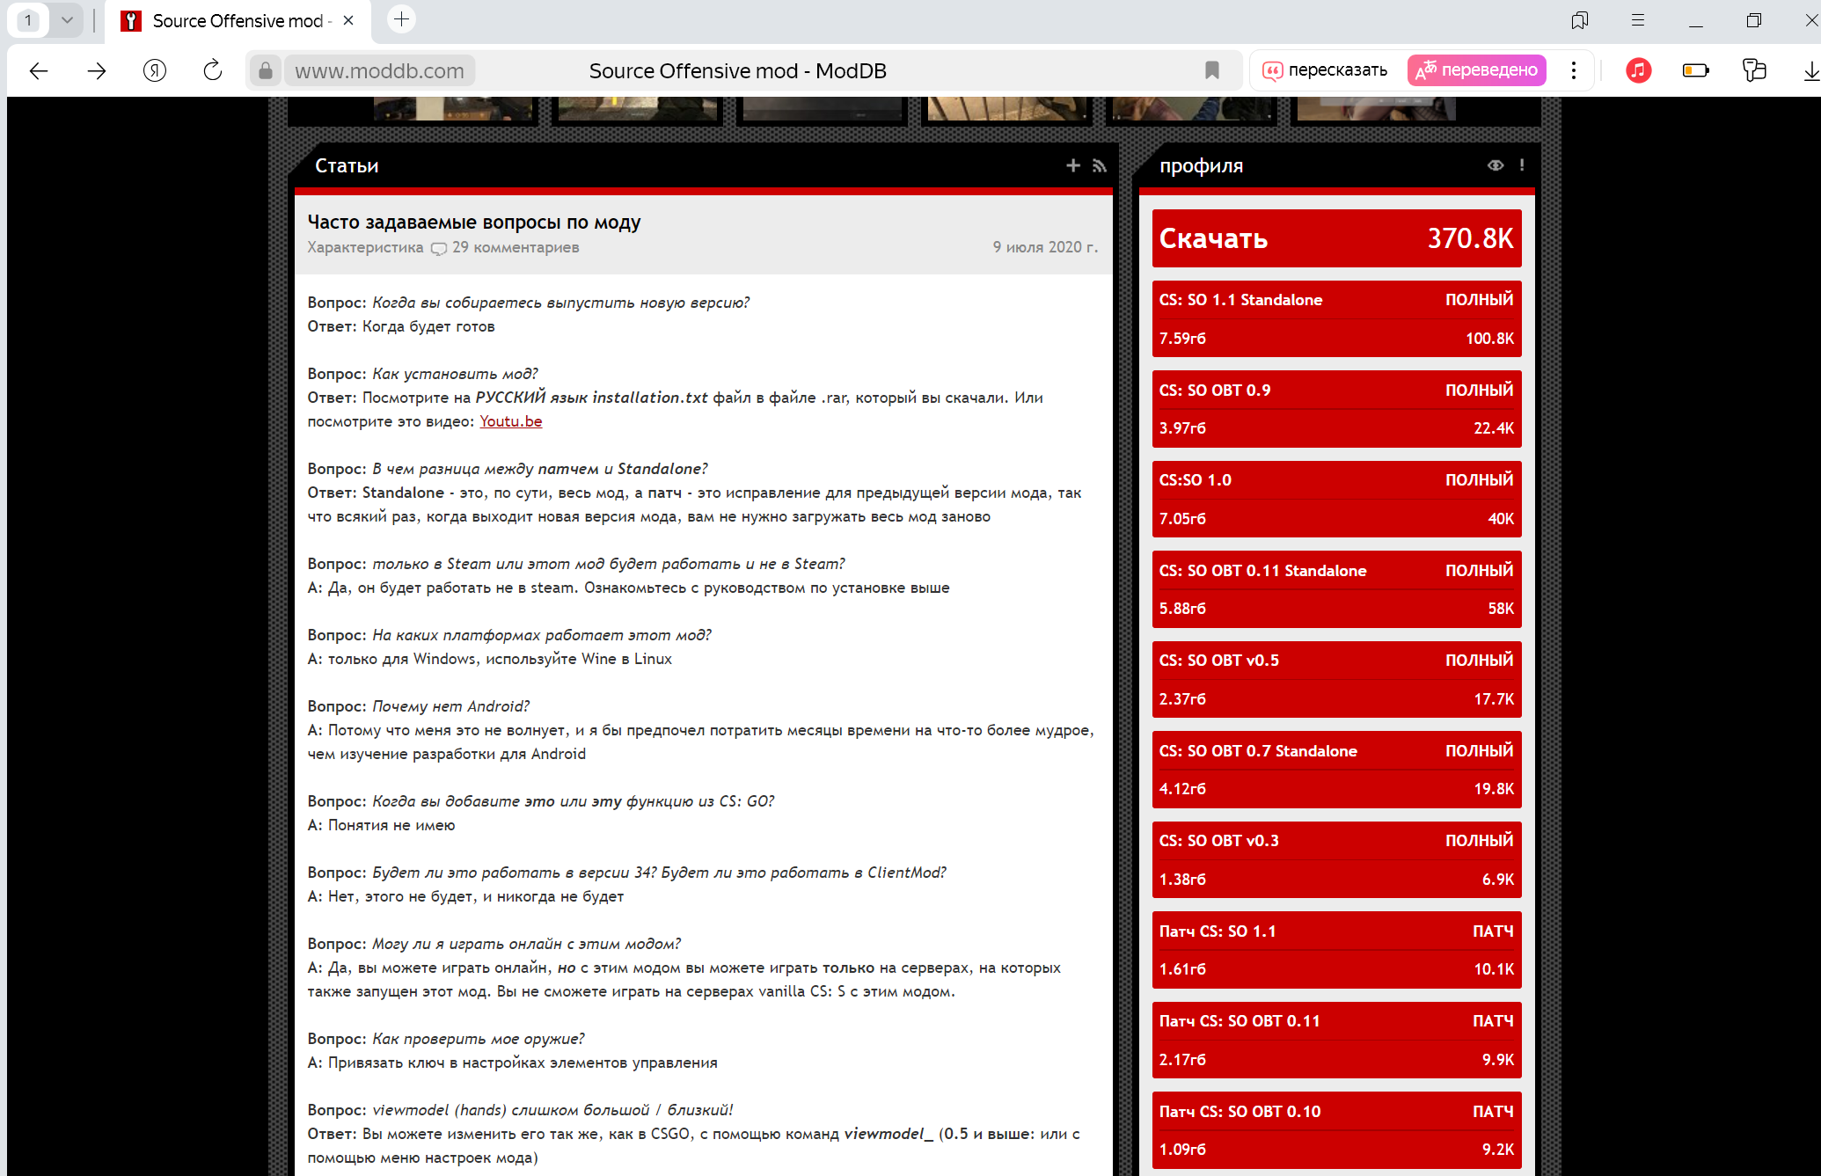
Task: Click the red Скачать 370.8K button
Action: point(1336,238)
